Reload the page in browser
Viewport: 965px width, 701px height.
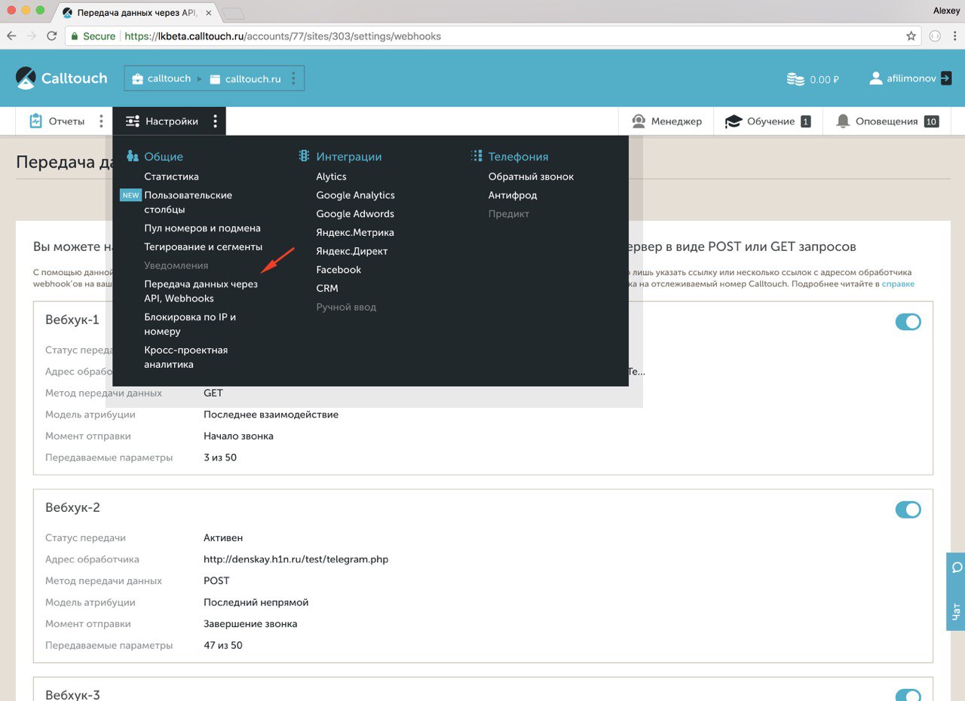click(52, 35)
